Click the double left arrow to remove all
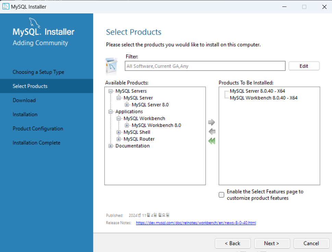 point(212,141)
